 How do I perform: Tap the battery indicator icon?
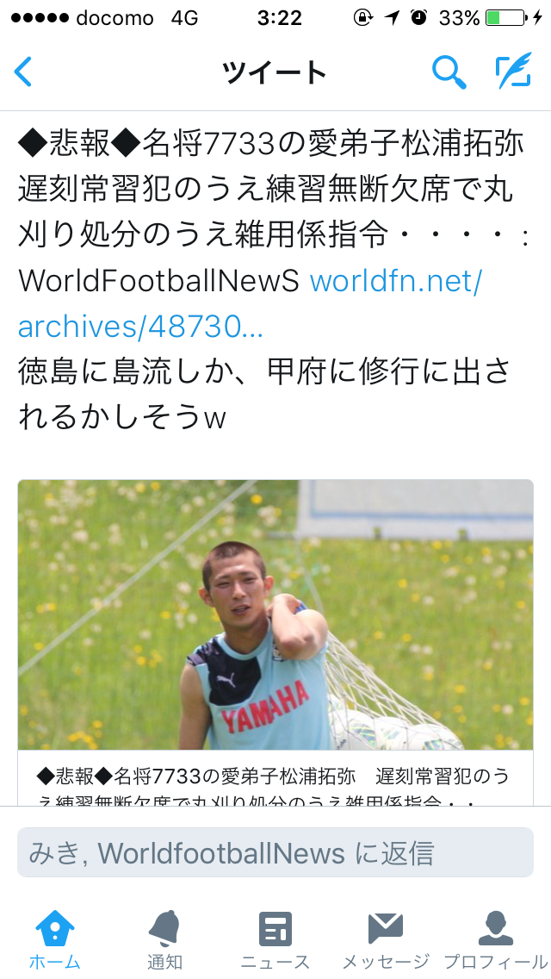tap(505, 17)
